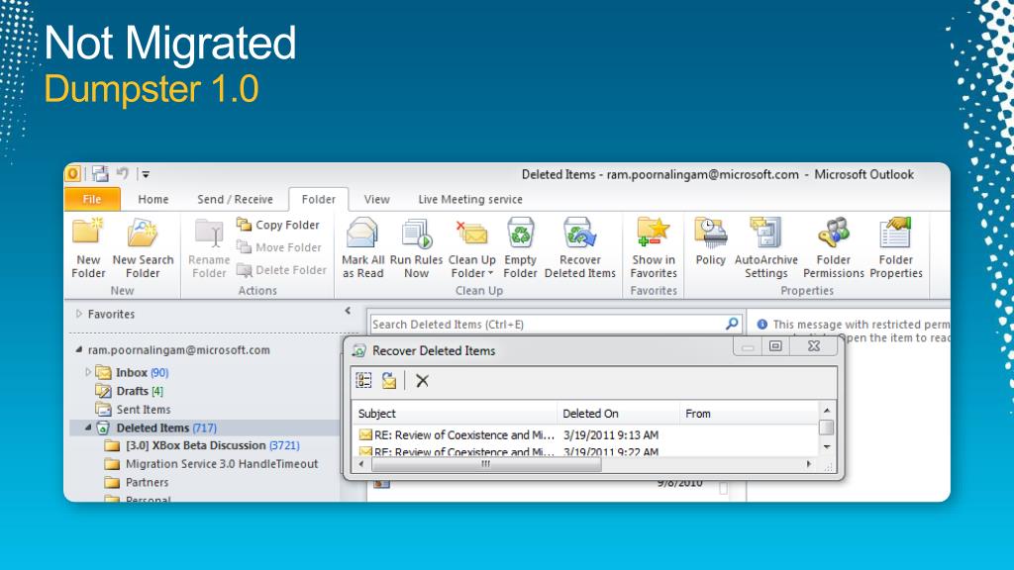
Task: Switch to the Send / Receive tab
Action: click(235, 199)
